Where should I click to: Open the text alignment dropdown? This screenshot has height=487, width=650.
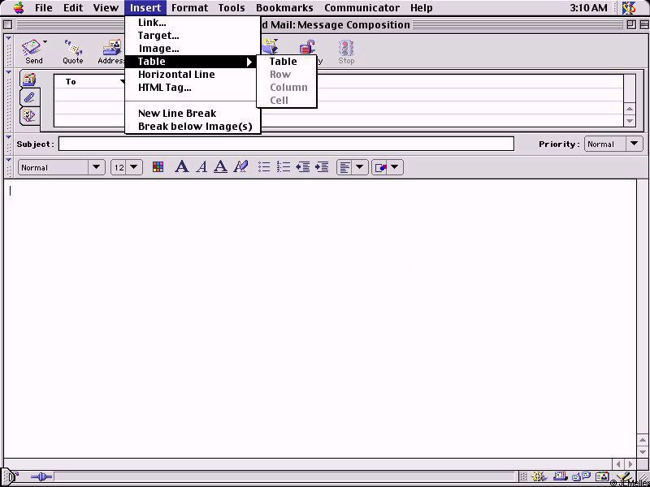tap(352, 167)
